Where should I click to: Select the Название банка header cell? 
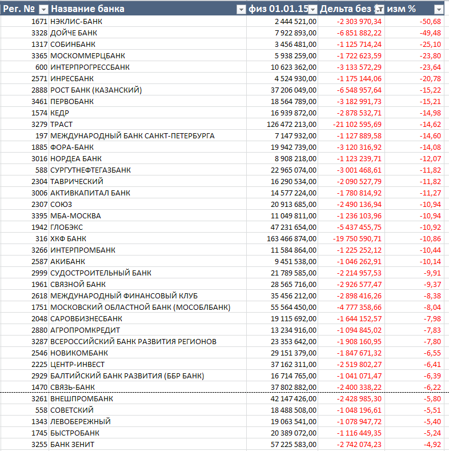147,9
